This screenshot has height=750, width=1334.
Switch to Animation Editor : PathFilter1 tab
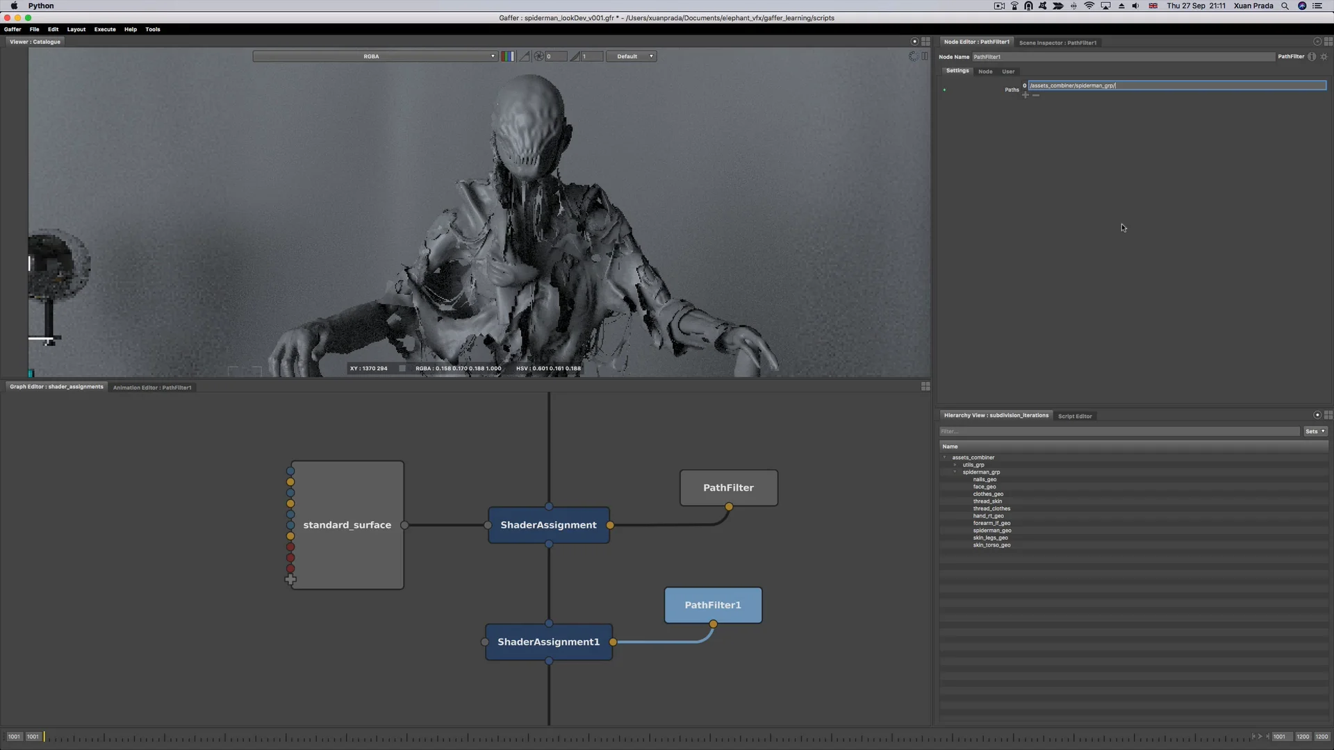coord(152,387)
